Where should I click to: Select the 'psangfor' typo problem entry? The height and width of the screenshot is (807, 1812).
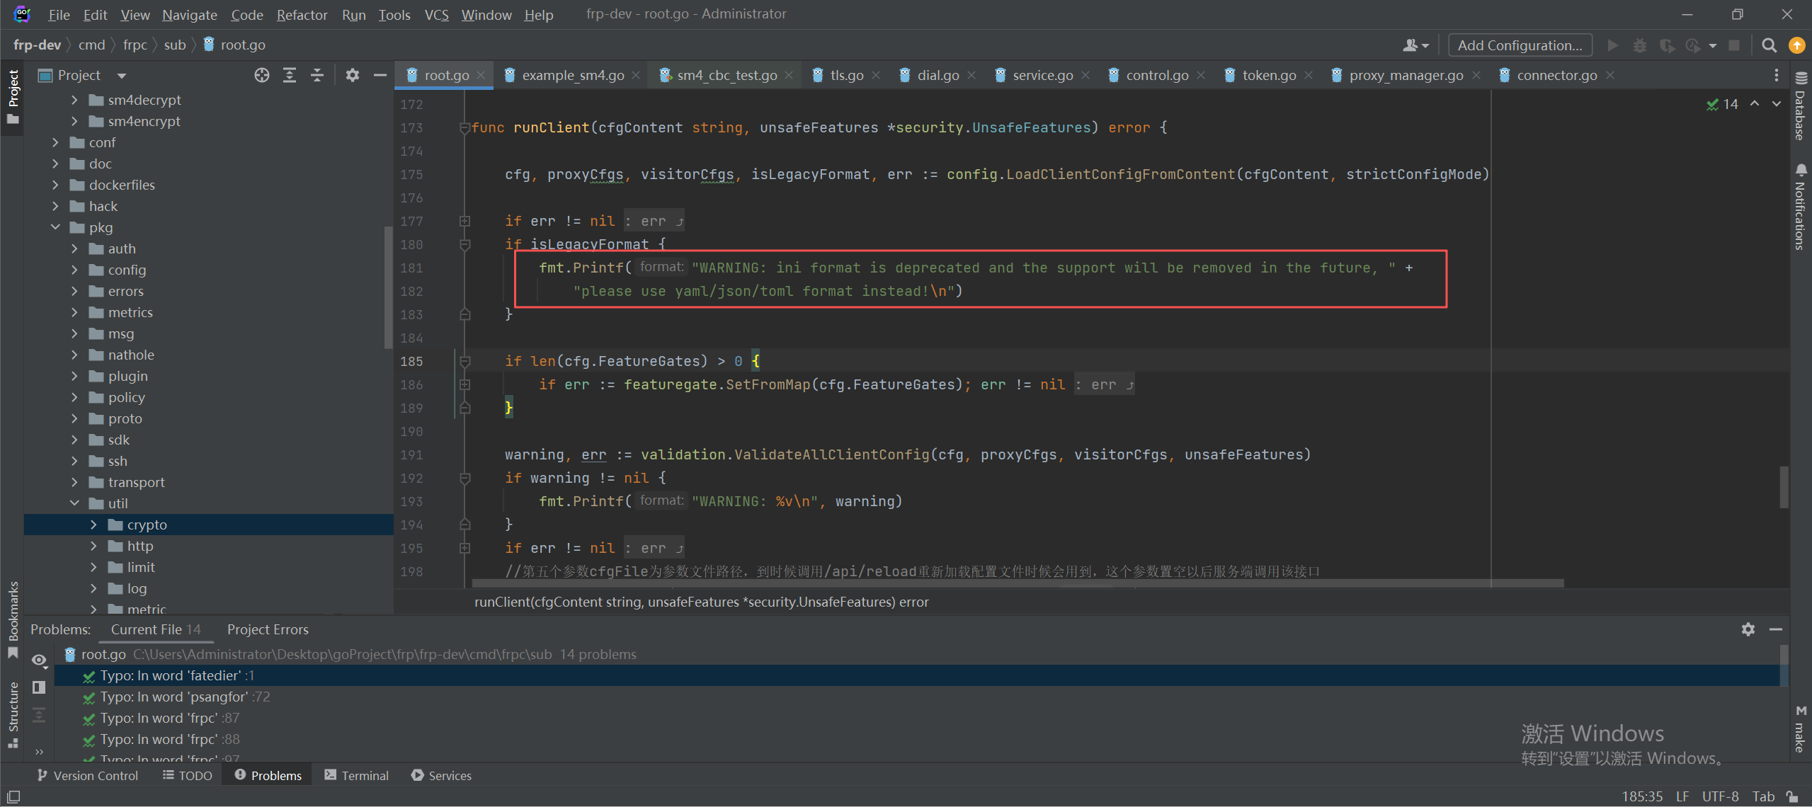[x=174, y=697]
